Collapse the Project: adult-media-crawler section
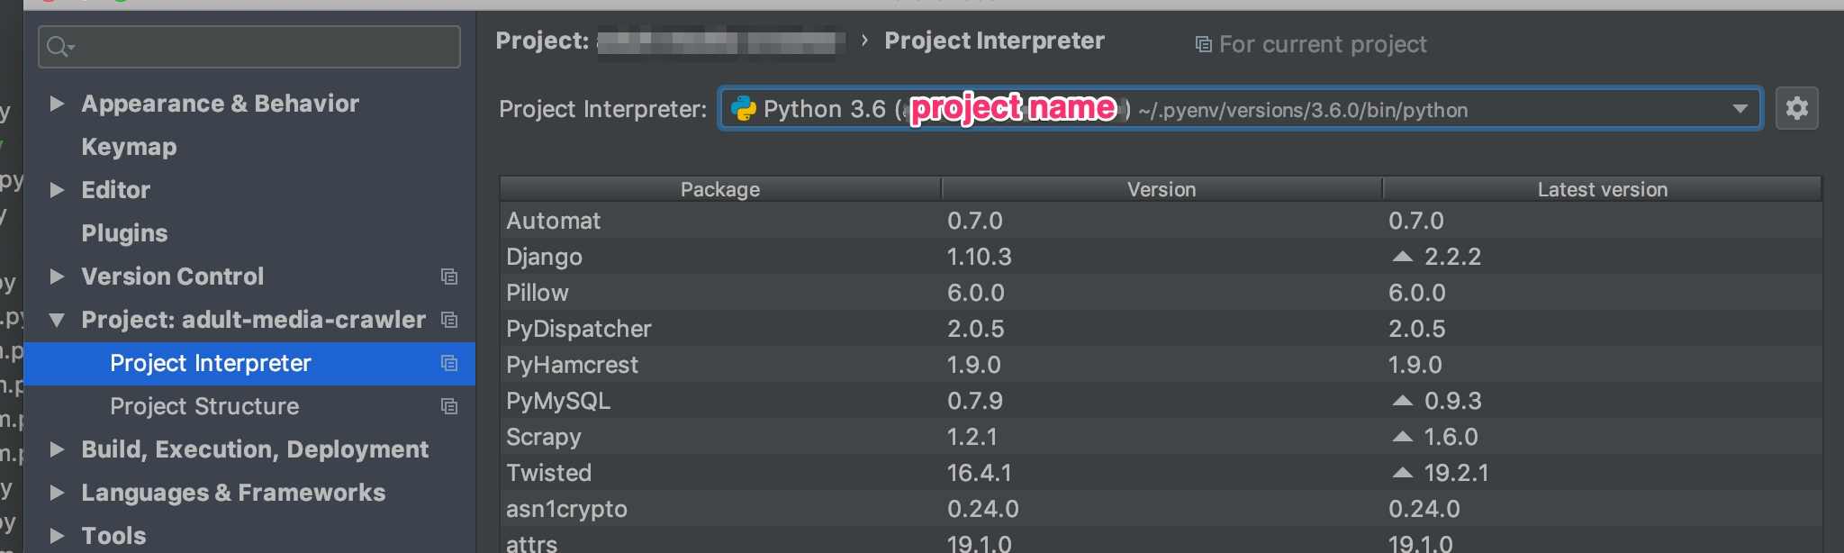Viewport: 1844px width, 553px height. point(57,320)
